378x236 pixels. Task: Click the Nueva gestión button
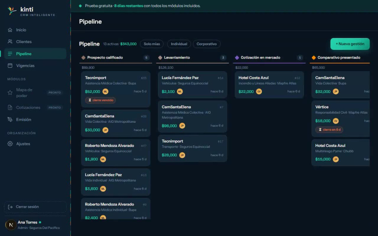click(x=350, y=44)
